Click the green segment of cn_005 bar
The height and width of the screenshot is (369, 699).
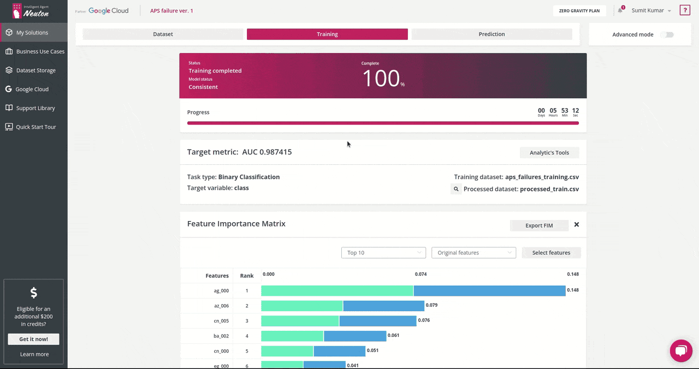[300, 320]
